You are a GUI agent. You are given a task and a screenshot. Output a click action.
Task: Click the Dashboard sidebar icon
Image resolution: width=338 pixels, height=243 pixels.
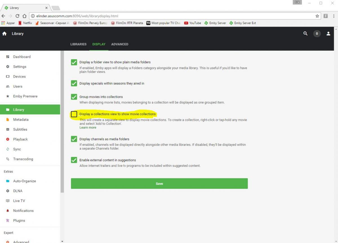coord(8,57)
